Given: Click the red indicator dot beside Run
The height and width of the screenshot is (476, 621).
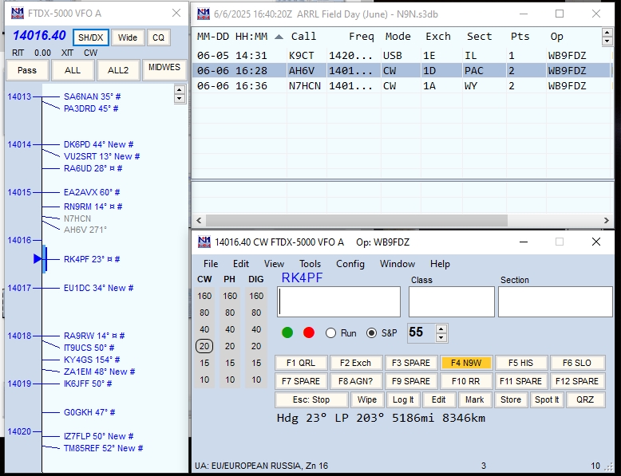Looking at the screenshot, I should [309, 332].
